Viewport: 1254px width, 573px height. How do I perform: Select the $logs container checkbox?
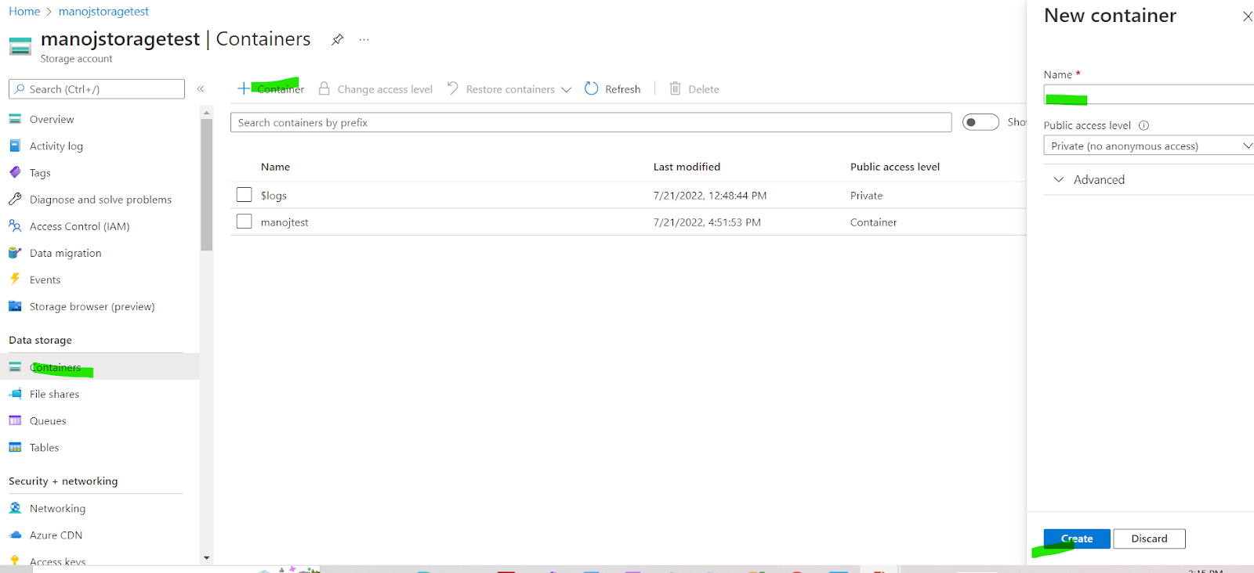(x=245, y=194)
